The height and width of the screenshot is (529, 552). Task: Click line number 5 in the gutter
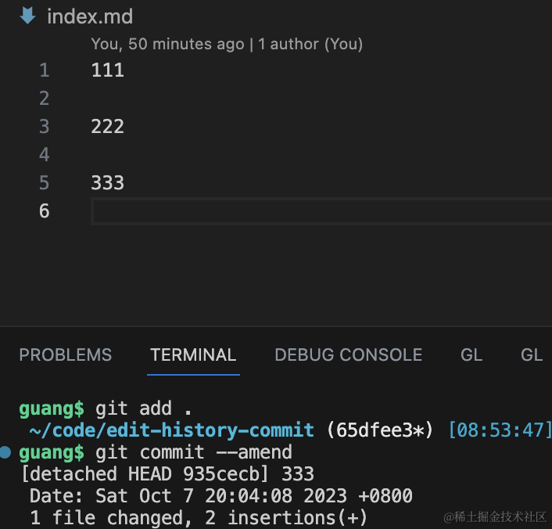45,183
